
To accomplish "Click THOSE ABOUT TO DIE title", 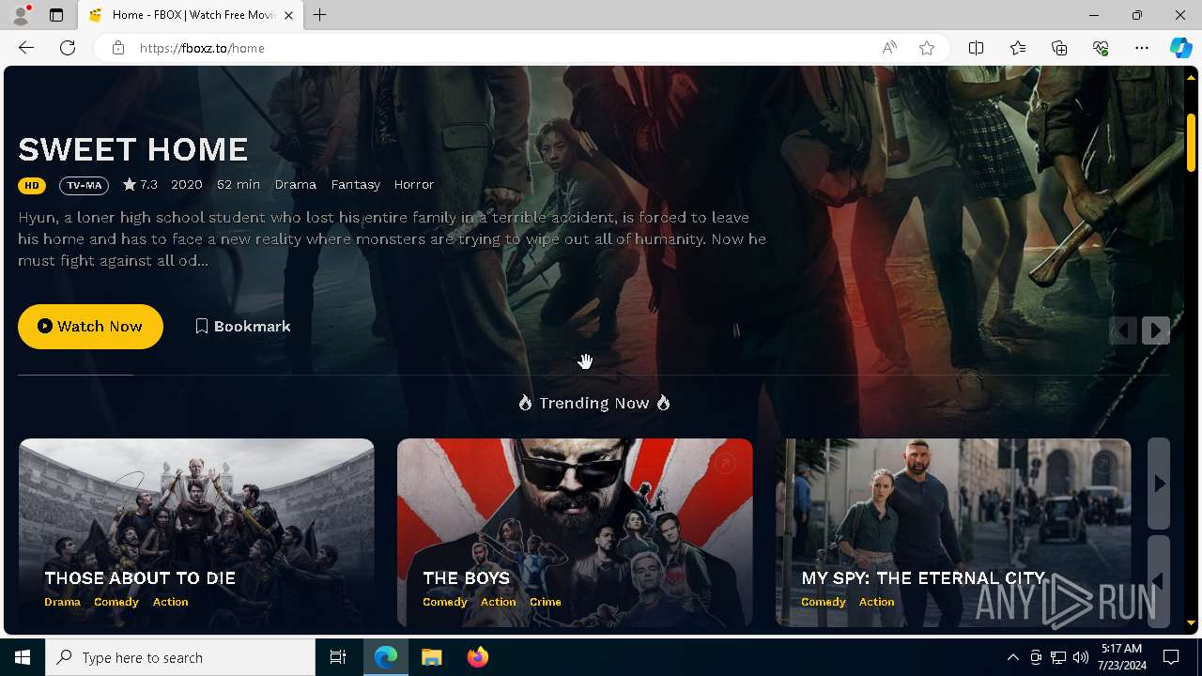I will click(x=140, y=578).
